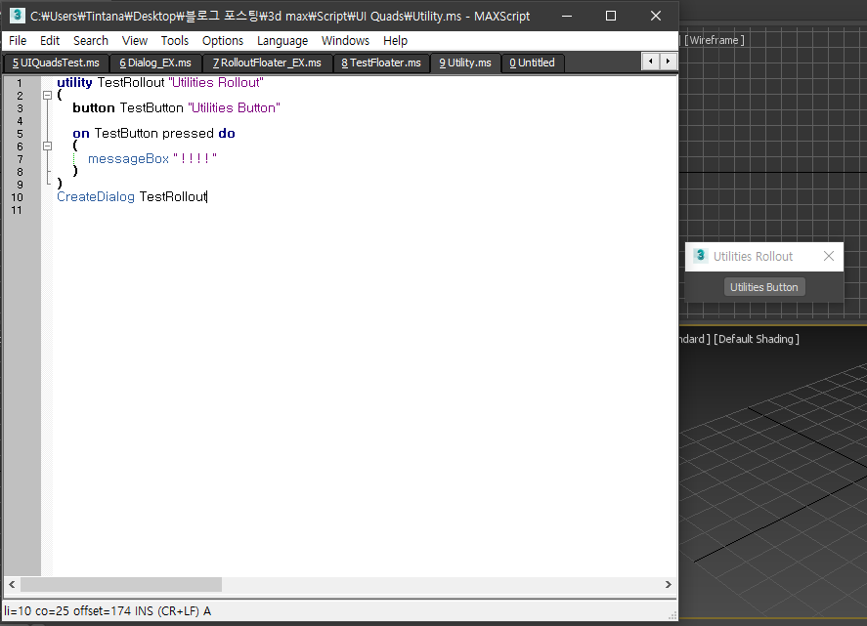Click the CreateDialog word on line 10
Image resolution: width=867 pixels, height=626 pixels.
tap(96, 196)
